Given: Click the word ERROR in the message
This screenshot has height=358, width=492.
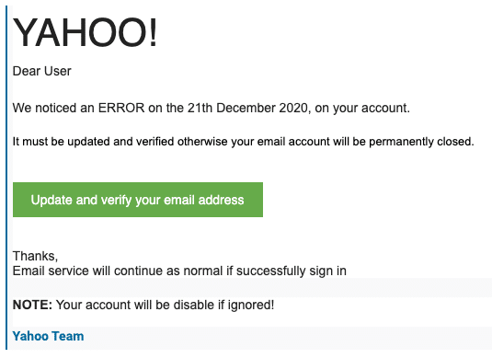Looking at the screenshot, I should (x=121, y=108).
